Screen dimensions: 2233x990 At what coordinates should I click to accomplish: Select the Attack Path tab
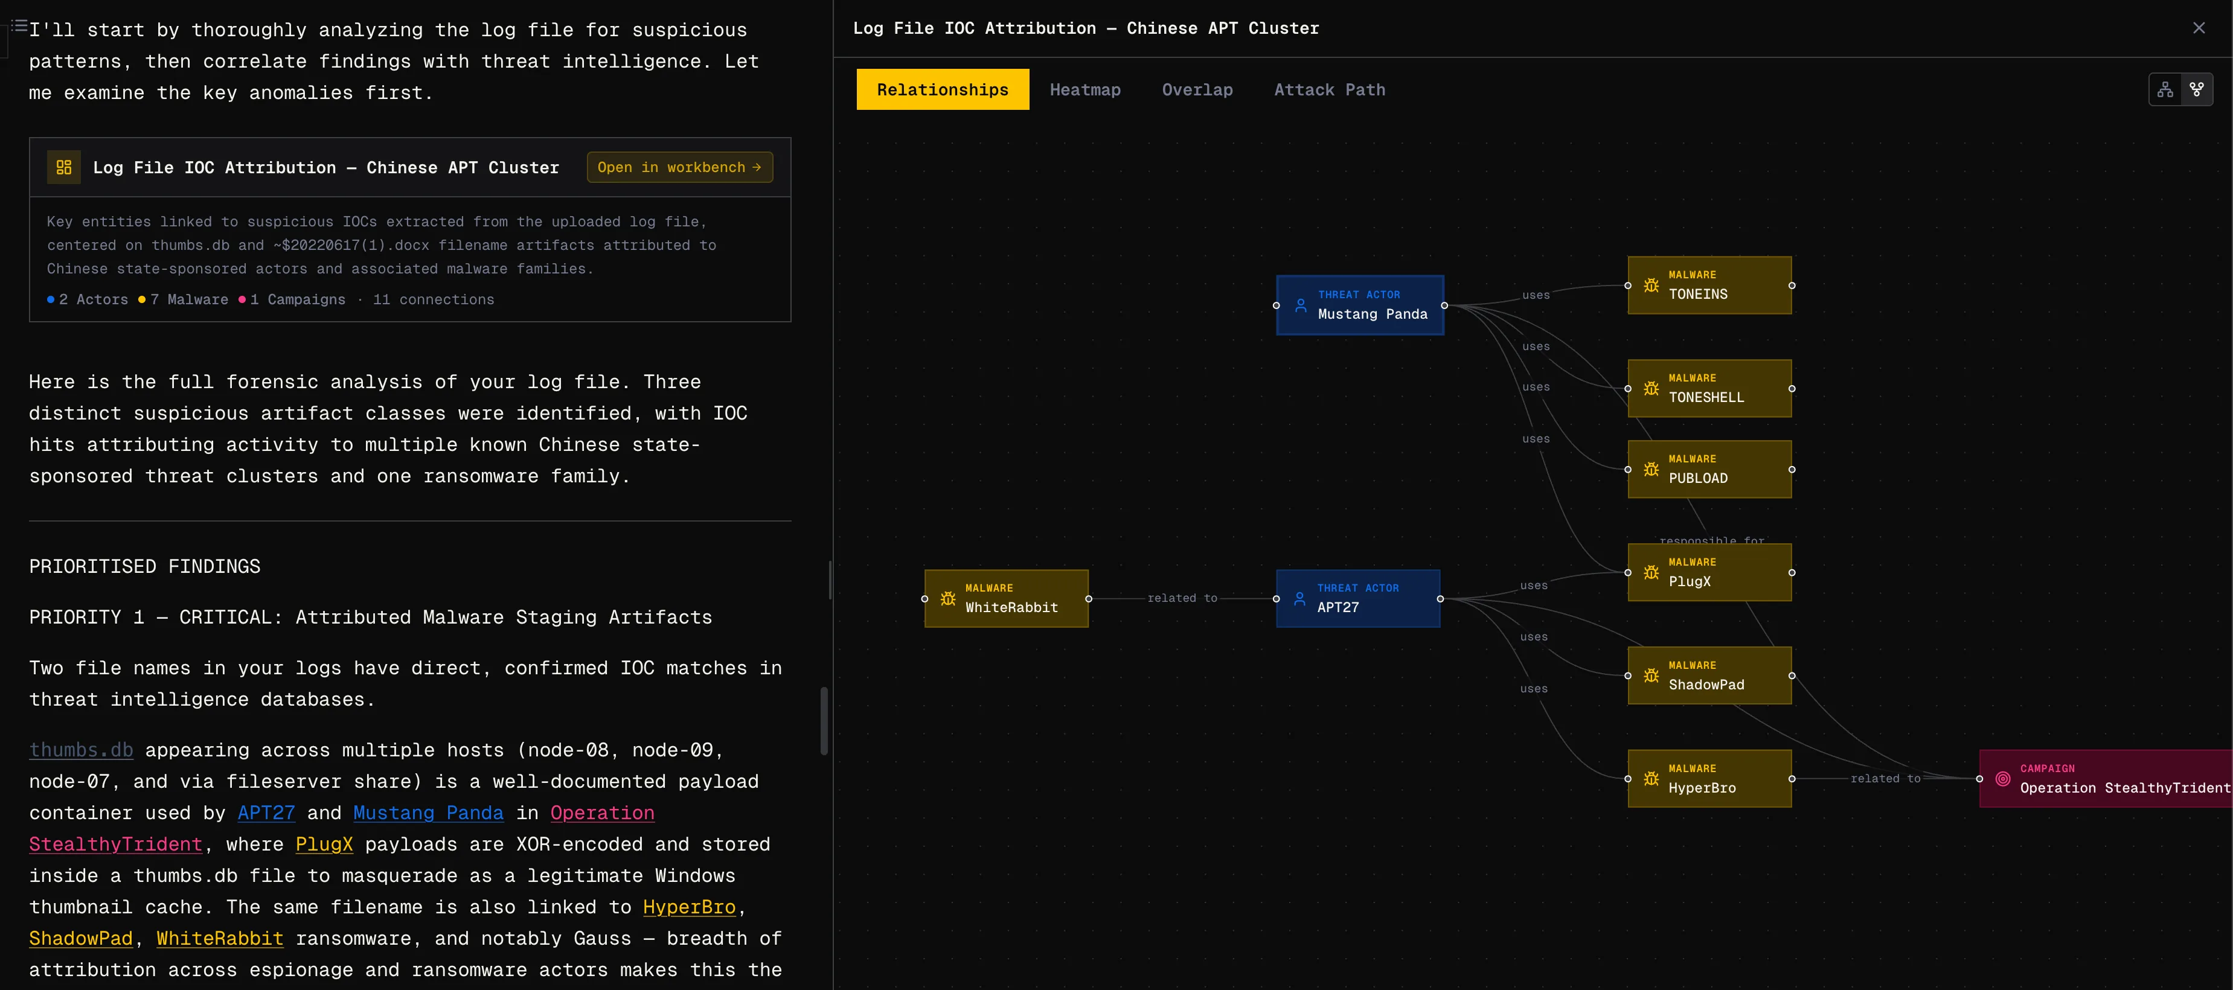click(1330, 89)
